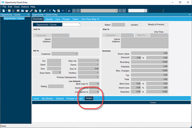Viewport: 192px width, 128px height.
Task: Toggle the One Time checkbox
Action: click(166, 32)
